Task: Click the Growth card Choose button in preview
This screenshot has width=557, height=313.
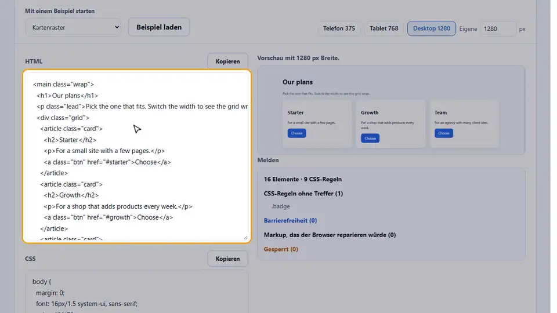Action: [x=370, y=138]
